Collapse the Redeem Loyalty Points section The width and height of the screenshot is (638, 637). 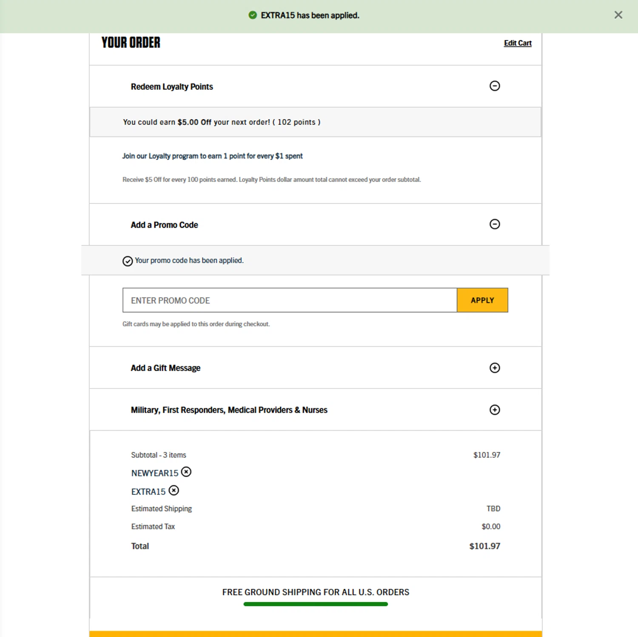tap(495, 86)
